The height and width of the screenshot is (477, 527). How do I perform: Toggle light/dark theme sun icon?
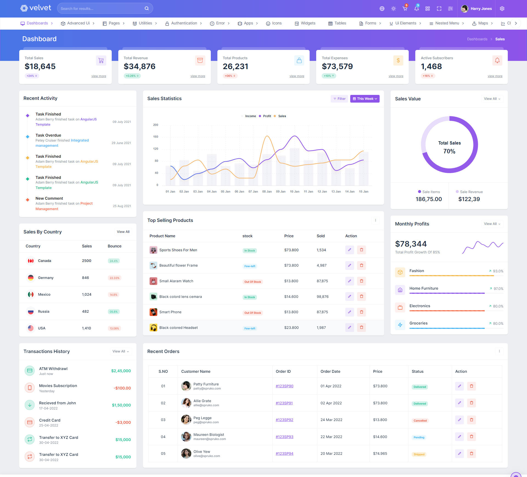click(x=393, y=9)
